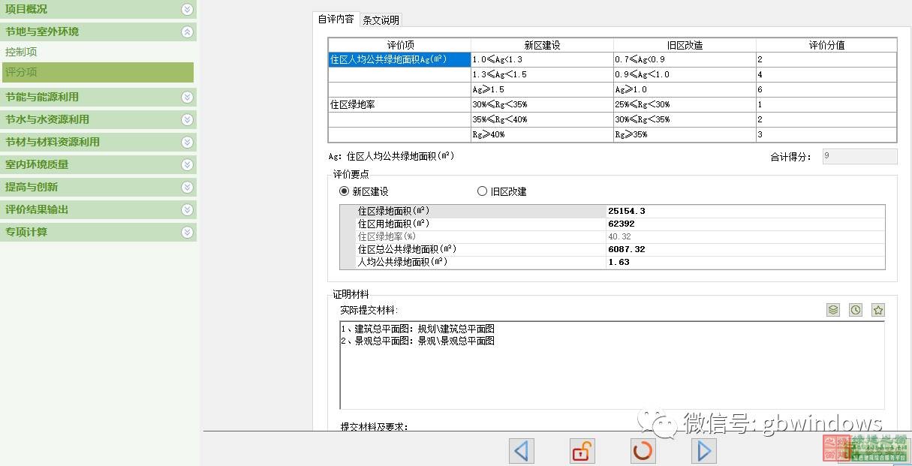The height and width of the screenshot is (466, 912).
Task: Click the clock history icon in 证明材料
Action: [x=856, y=310]
